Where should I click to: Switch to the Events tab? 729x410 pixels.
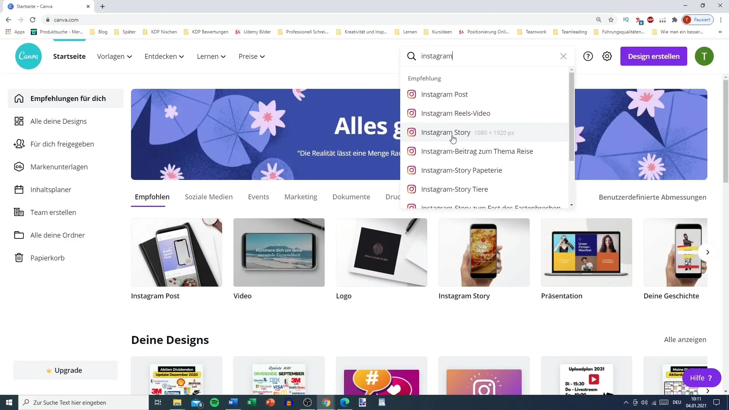258,197
